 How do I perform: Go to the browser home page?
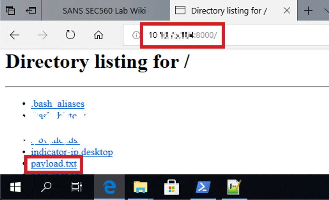(x=98, y=35)
